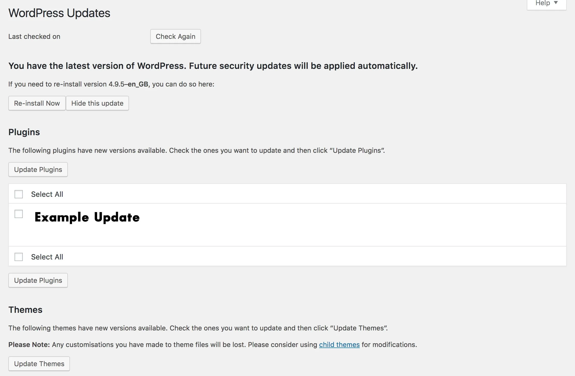Viewport: 575px width, 376px height.
Task: Click Re-install Now for version 4.9.5
Action: [37, 103]
